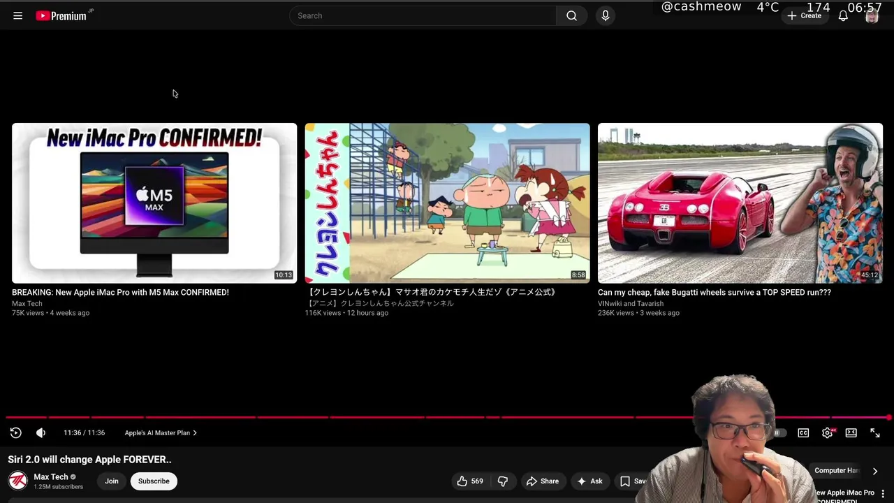894x503 pixels.
Task: Mute the video with speaker icon
Action: [x=41, y=432]
